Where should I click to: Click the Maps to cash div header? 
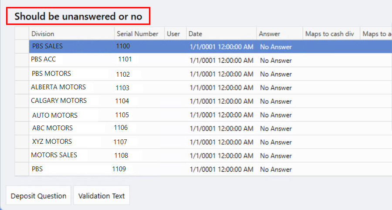click(331, 34)
